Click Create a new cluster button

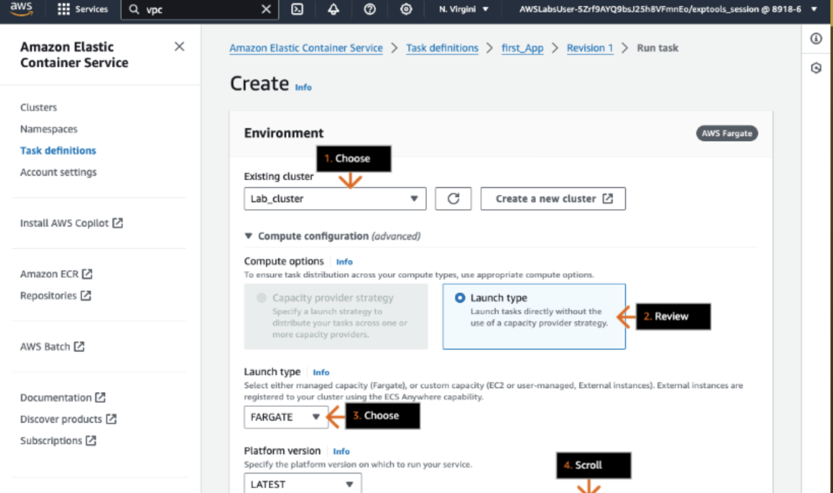pyautogui.click(x=553, y=199)
